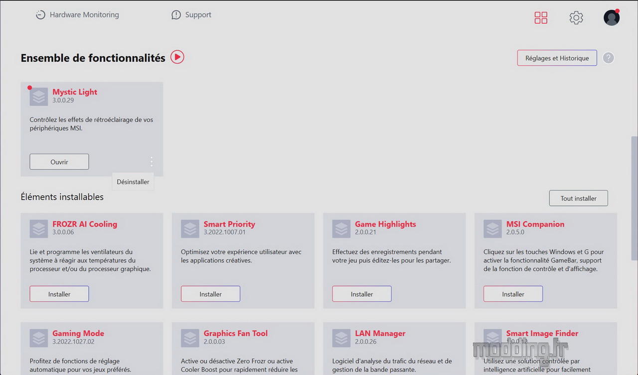Install FROZR AI Cooling
Image resolution: width=638 pixels, height=375 pixels.
click(59, 294)
